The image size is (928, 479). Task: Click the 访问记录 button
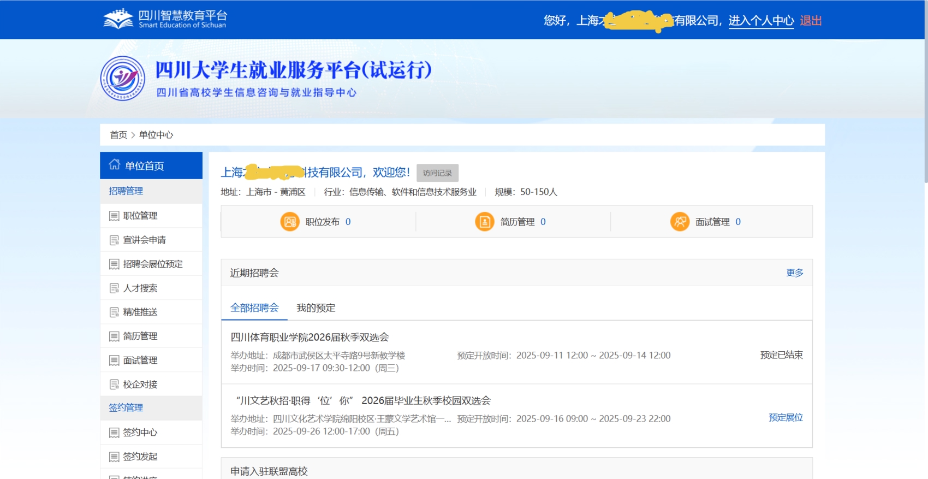click(x=437, y=173)
